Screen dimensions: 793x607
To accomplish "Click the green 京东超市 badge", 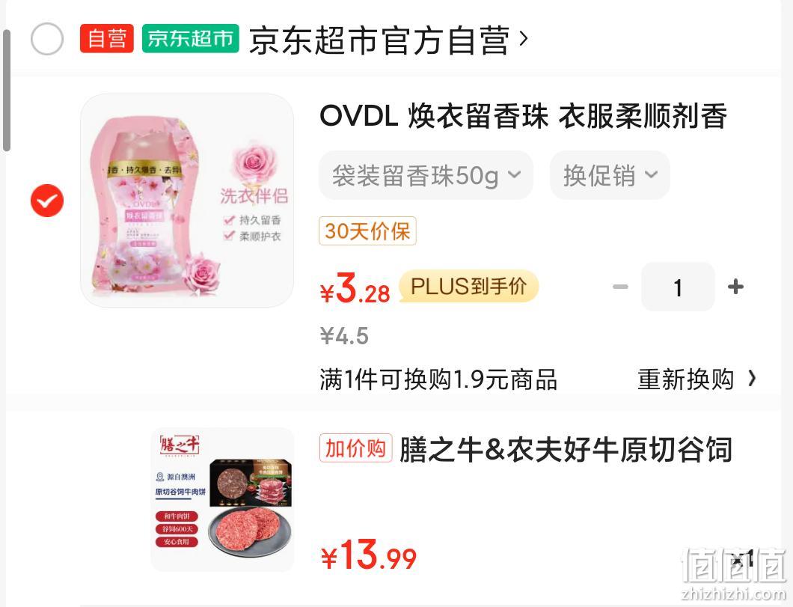I will point(191,38).
